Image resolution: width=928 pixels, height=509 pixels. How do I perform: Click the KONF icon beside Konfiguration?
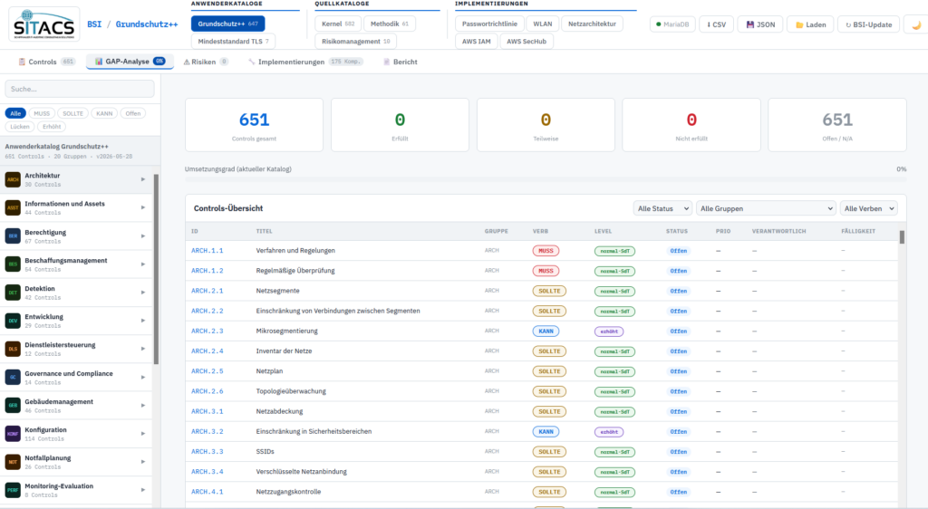click(13, 433)
